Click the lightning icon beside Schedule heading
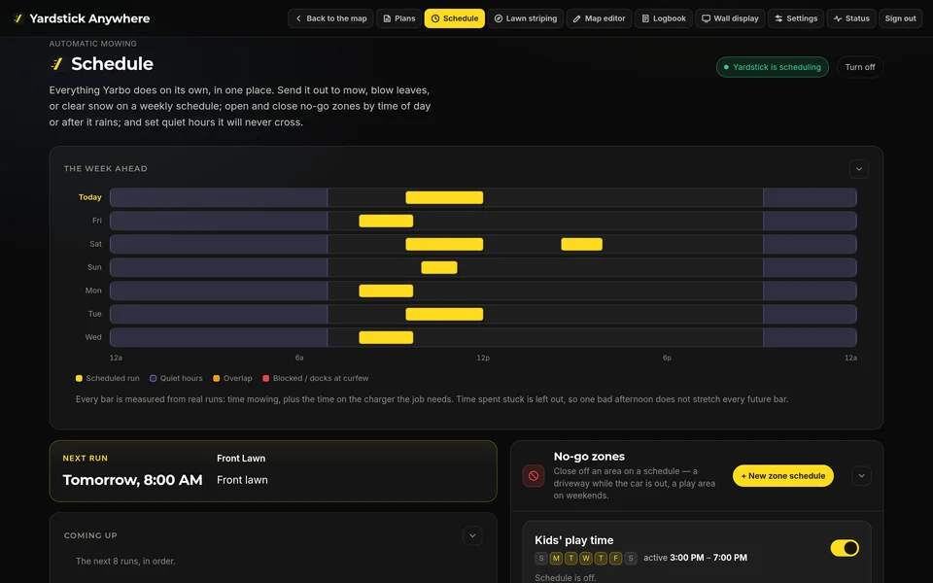933x583 pixels. click(x=56, y=64)
